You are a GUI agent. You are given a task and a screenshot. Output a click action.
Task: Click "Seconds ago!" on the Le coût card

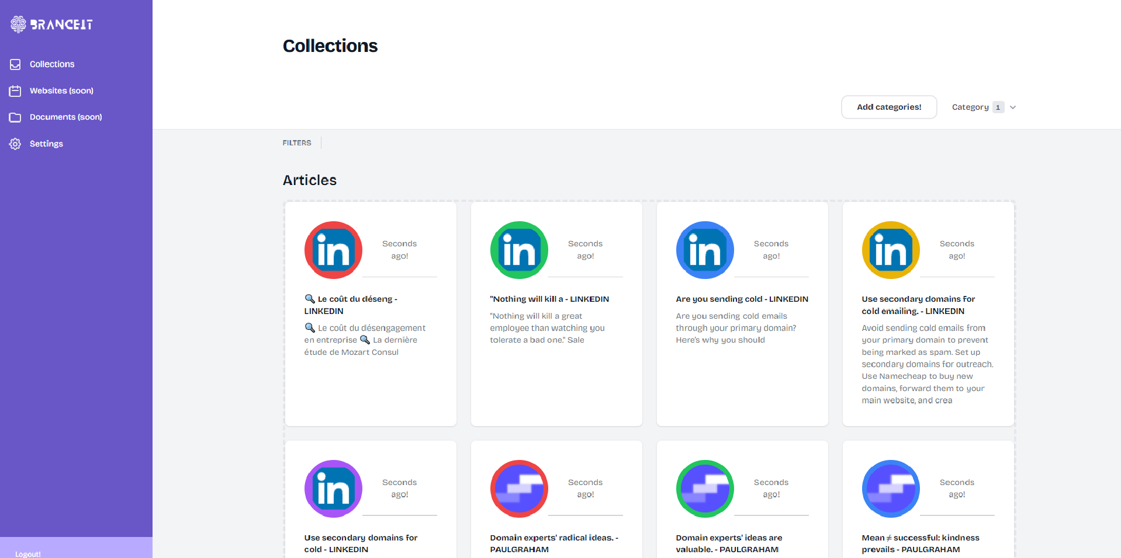pyautogui.click(x=400, y=250)
